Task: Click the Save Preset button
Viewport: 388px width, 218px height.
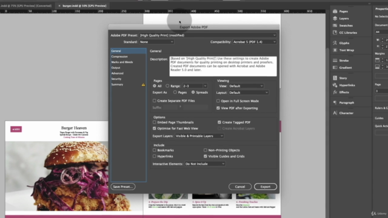Action: click(x=123, y=187)
